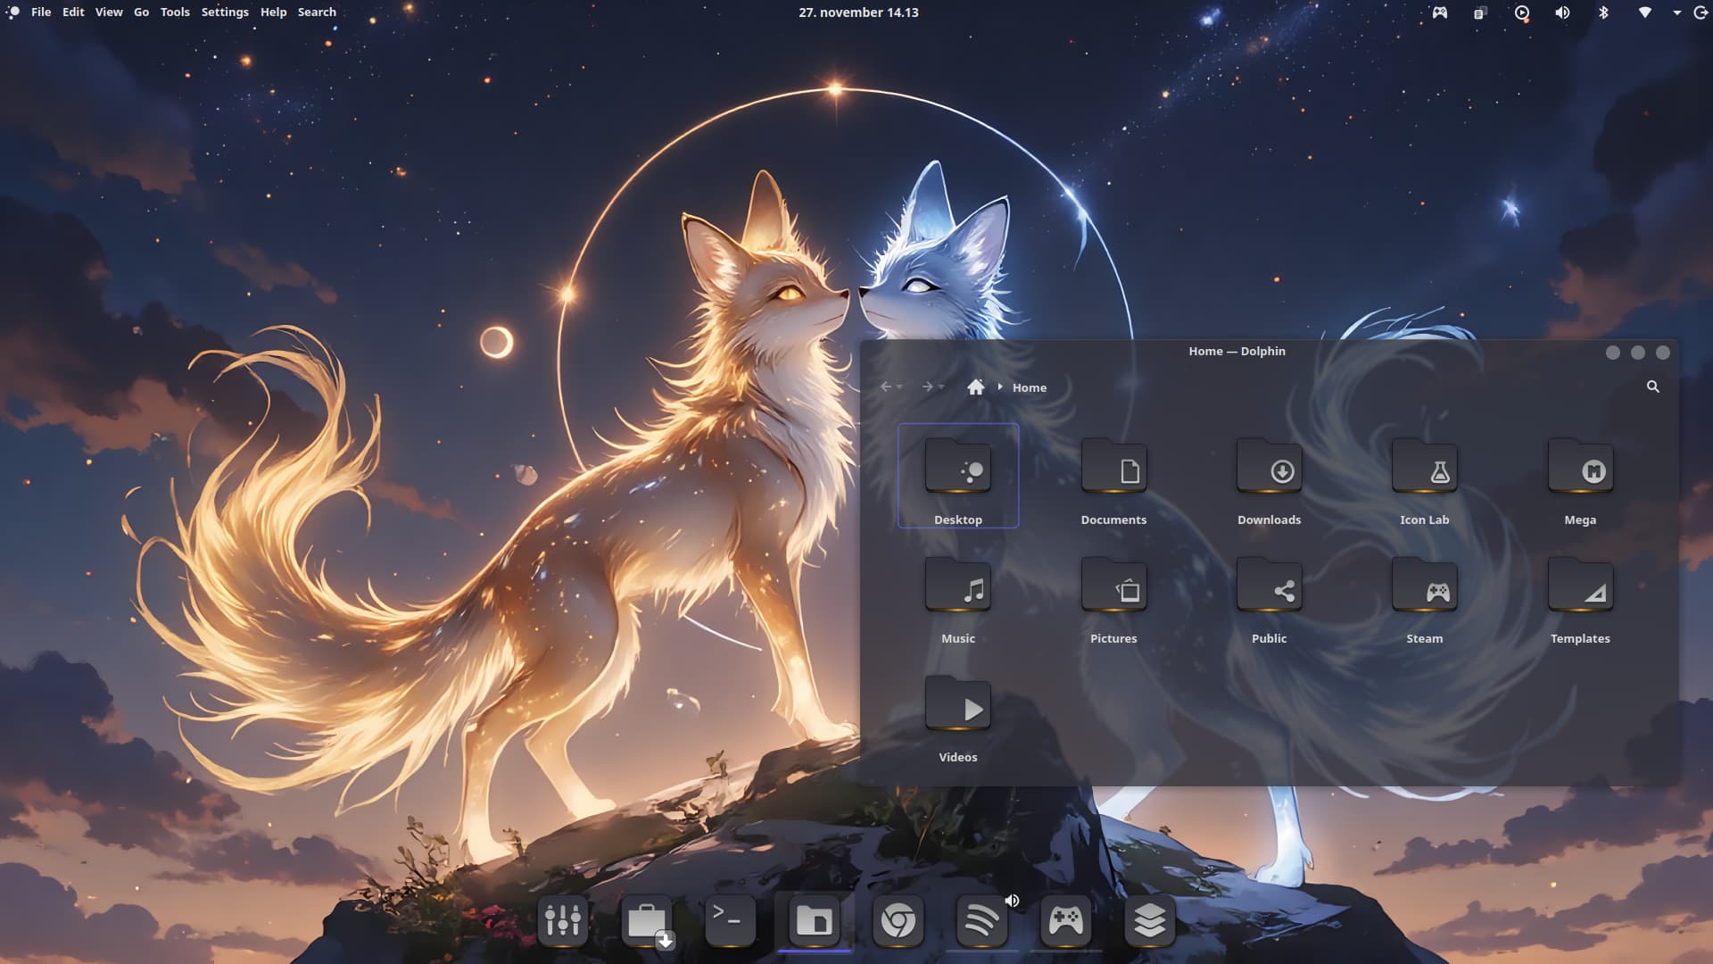Click the Wi-Fi network tray icon
Viewport: 1713px width, 964px height.
pos(1644,12)
